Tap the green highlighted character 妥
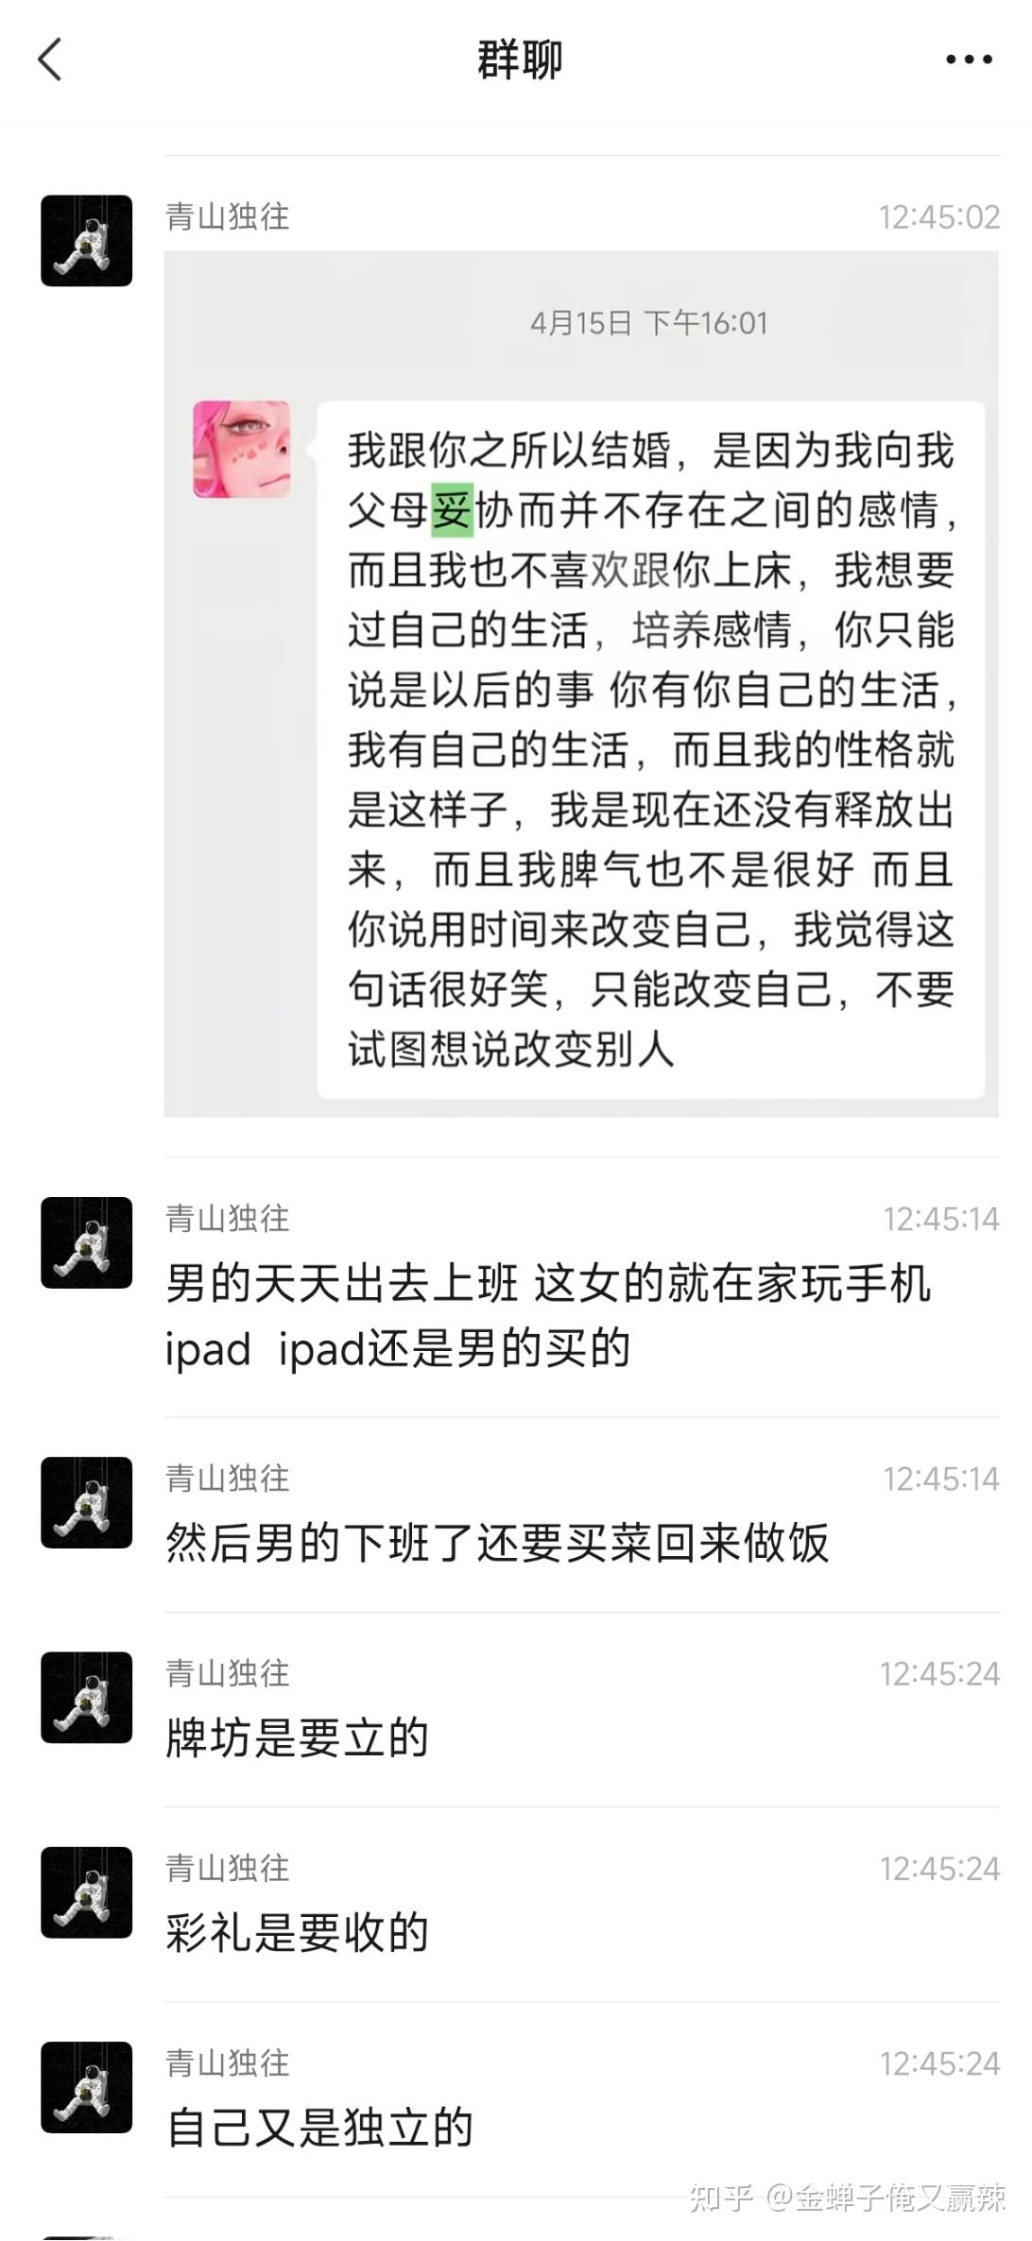Image resolution: width=1032 pixels, height=2241 pixels. pos(452,511)
